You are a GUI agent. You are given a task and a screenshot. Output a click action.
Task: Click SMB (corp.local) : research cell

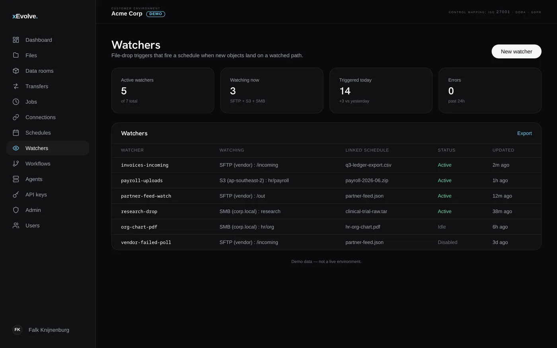pos(250,212)
